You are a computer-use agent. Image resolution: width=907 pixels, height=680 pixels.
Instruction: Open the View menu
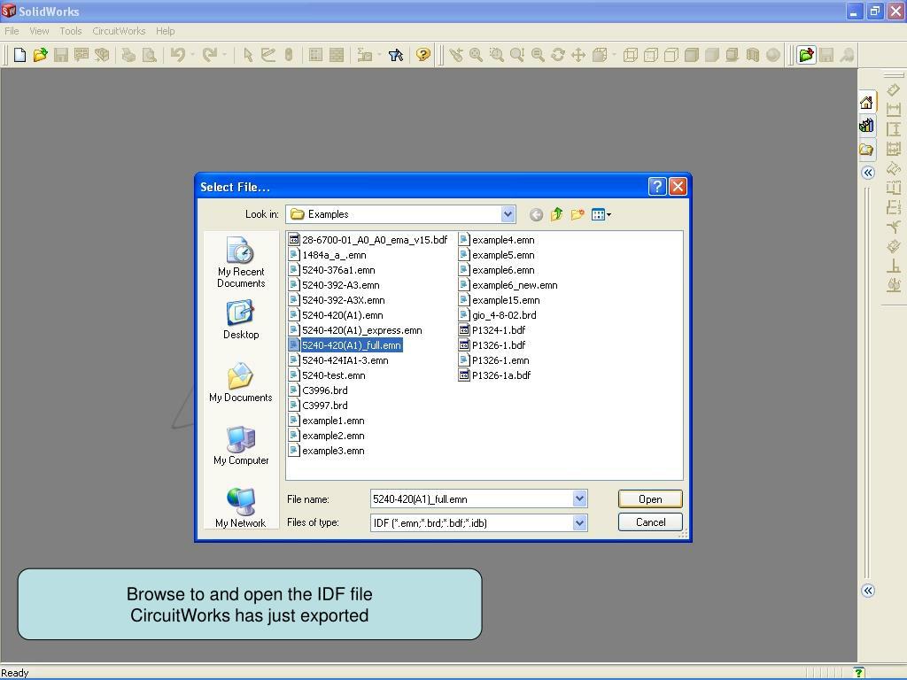pyautogui.click(x=39, y=31)
